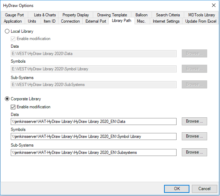Switch to the Application tab
The image size is (220, 196).
[x=13, y=21]
